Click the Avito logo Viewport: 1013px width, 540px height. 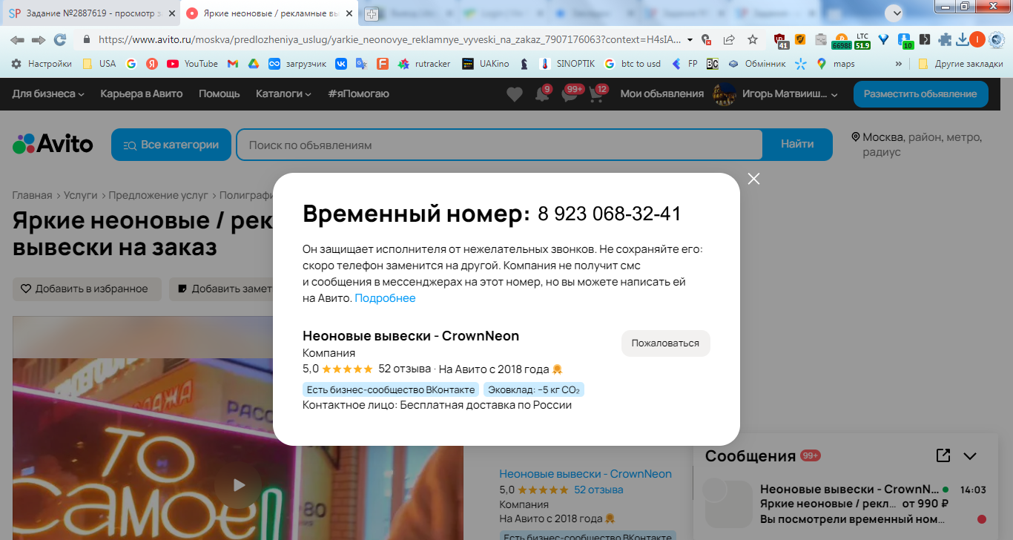[x=53, y=144]
